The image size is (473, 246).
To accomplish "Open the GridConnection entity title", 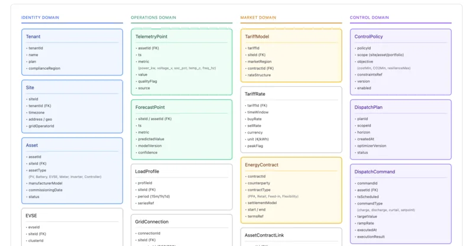I will [x=152, y=222].
